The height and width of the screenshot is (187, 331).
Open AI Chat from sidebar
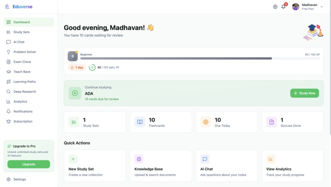(x=29, y=42)
